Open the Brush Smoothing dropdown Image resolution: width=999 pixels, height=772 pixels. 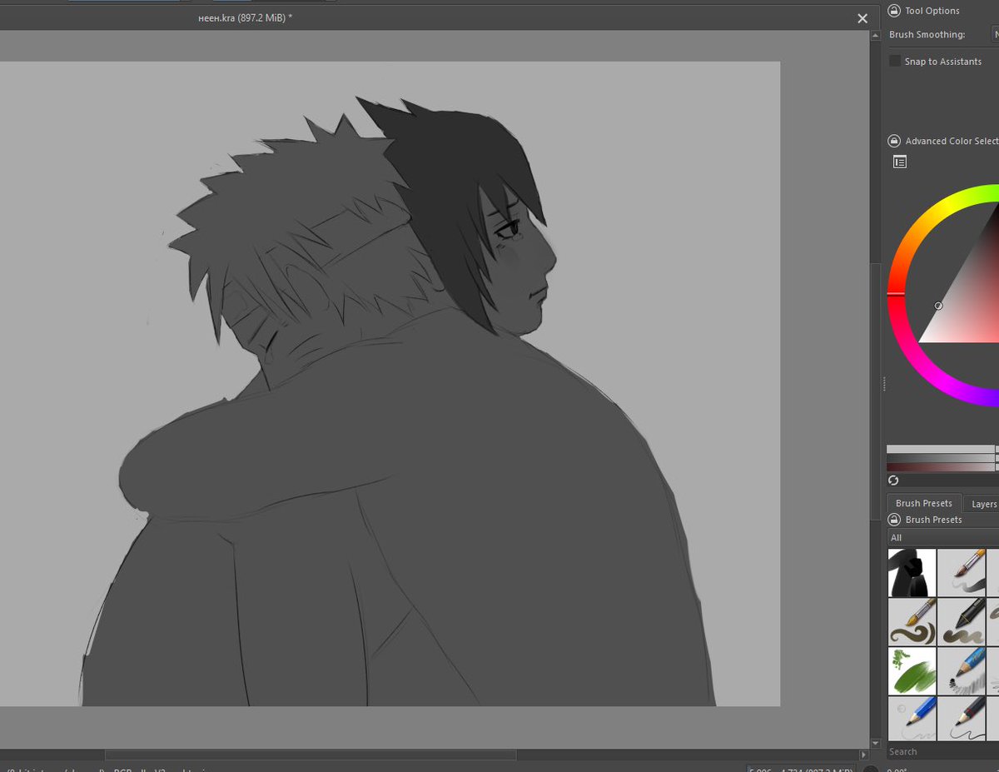(995, 34)
